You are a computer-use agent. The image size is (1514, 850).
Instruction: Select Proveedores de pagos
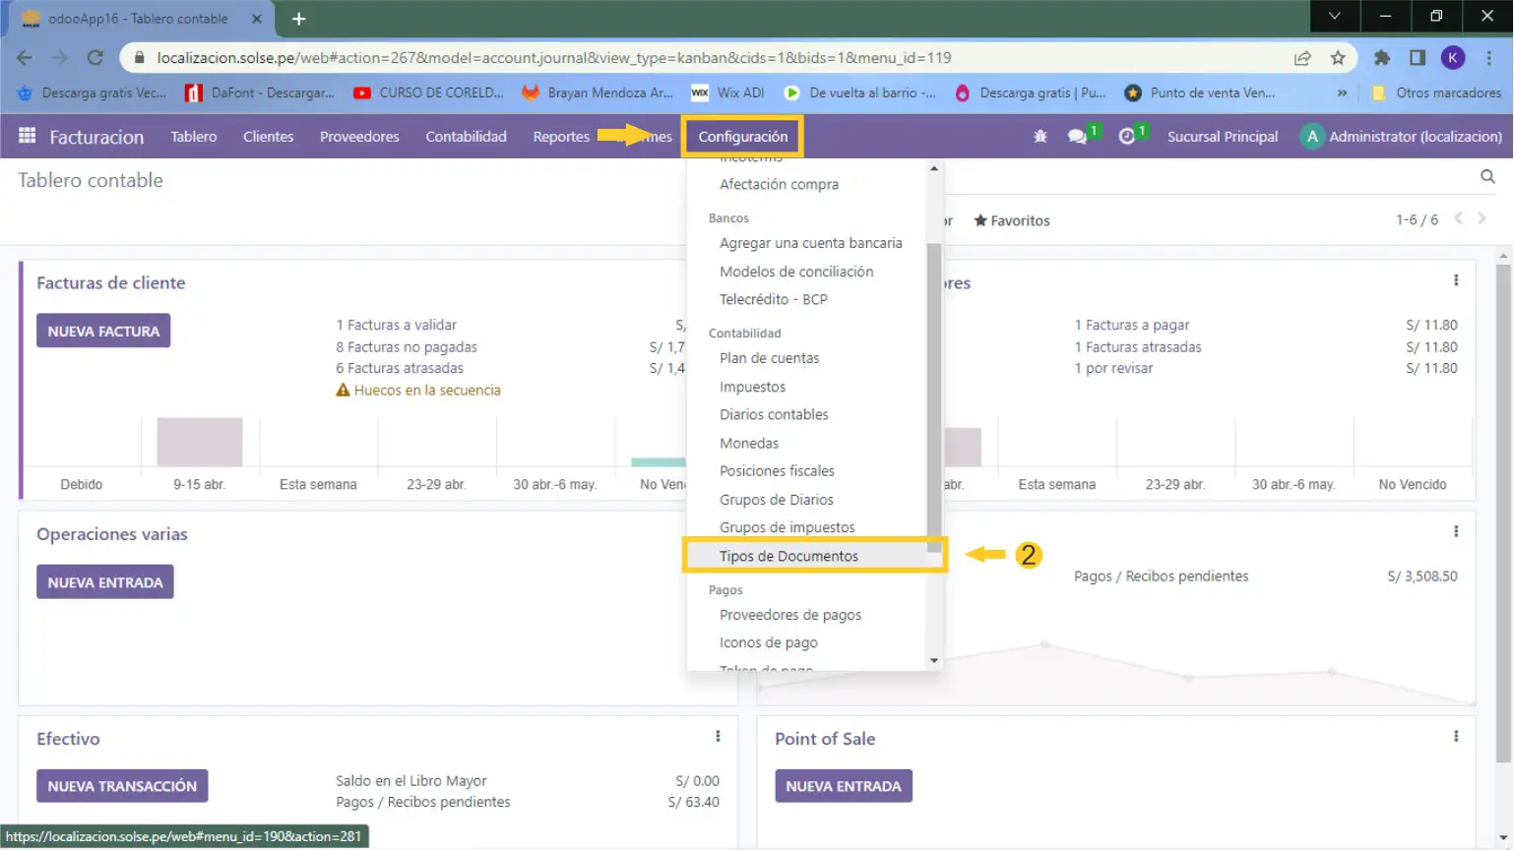point(790,615)
